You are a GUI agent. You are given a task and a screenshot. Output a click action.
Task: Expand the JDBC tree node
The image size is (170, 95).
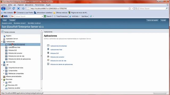4,82
